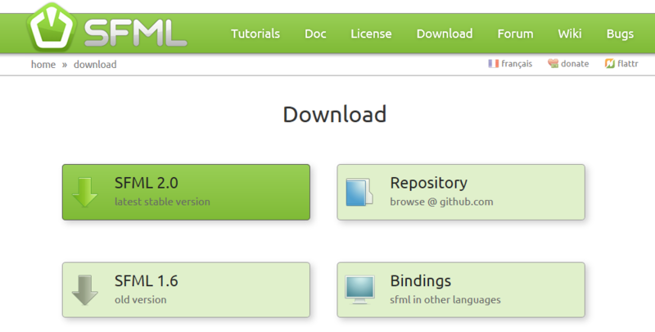Click the SFML wordmark in the header
The width and height of the screenshot is (655, 332).
click(x=135, y=34)
